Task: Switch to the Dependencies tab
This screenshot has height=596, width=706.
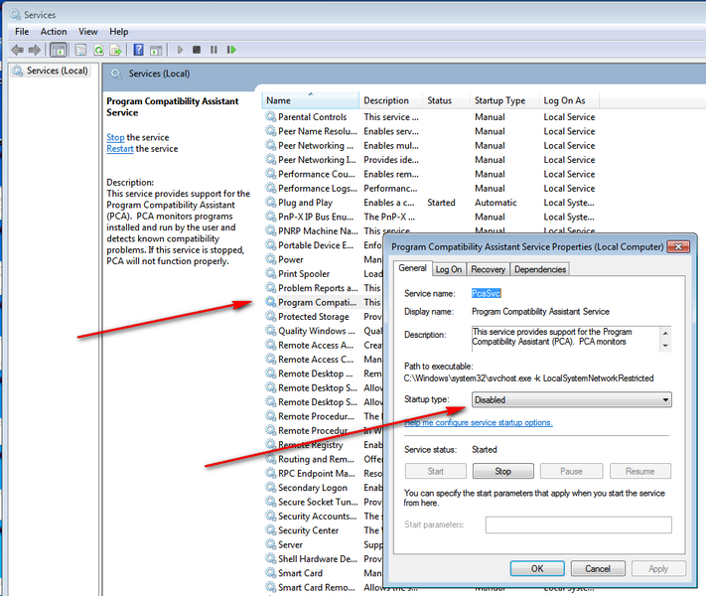Action: point(540,269)
